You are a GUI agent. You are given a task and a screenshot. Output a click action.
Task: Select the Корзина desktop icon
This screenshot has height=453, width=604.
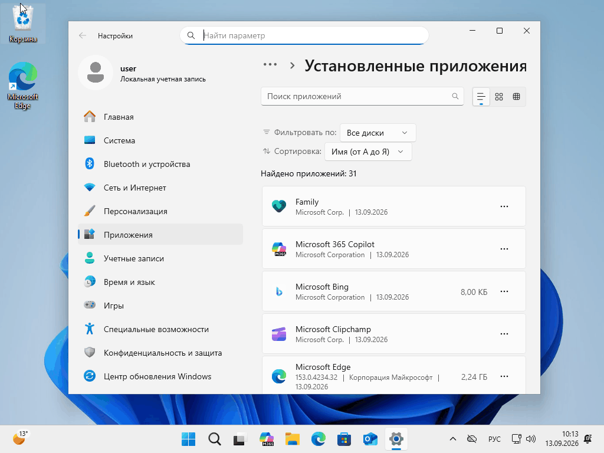23,24
